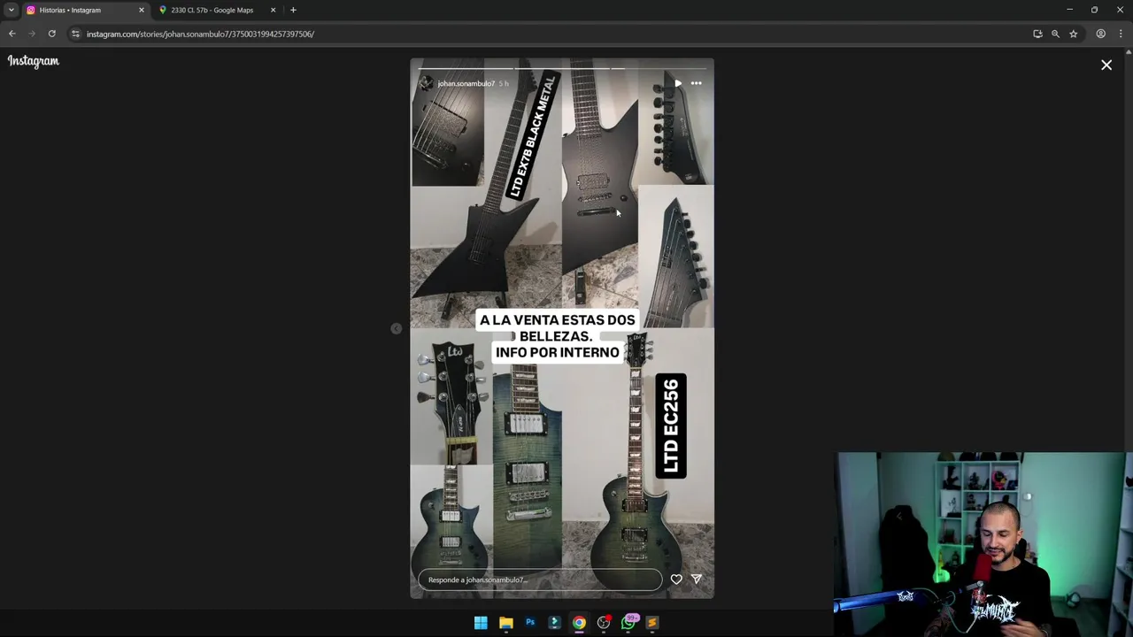Go to the previous story with the left arrow
This screenshot has width=1133, height=637.
[x=397, y=328]
